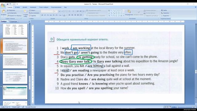Toggle italic formatting in the font group

pos(45,15)
